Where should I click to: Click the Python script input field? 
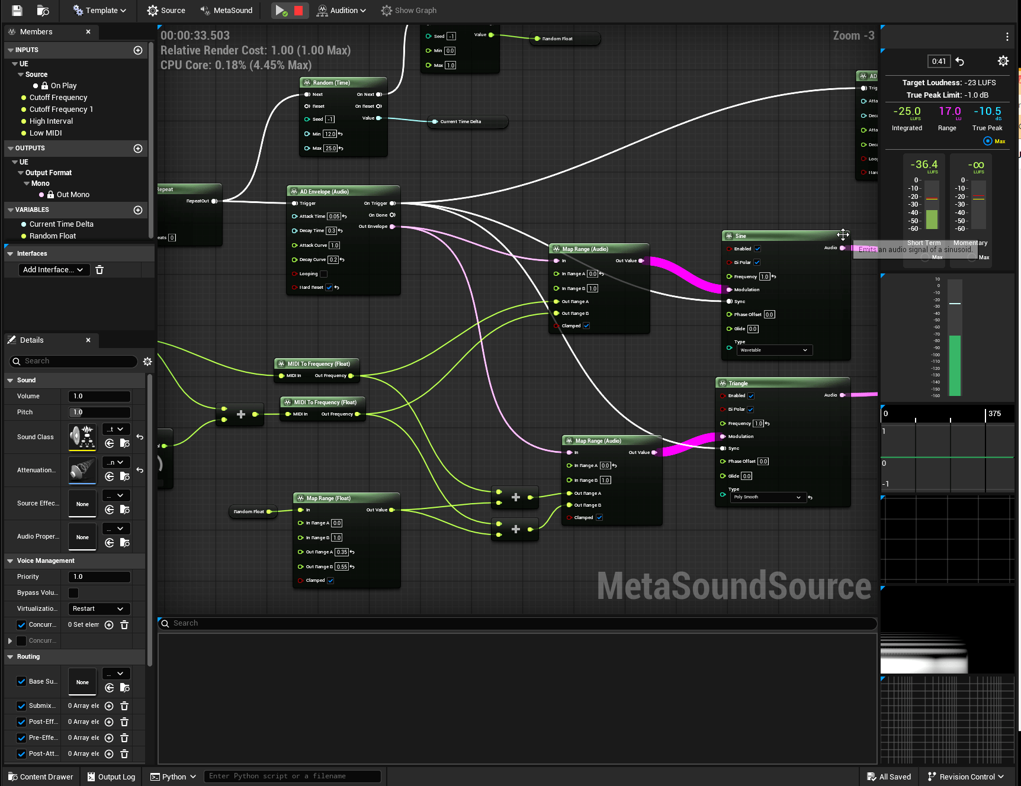(293, 777)
